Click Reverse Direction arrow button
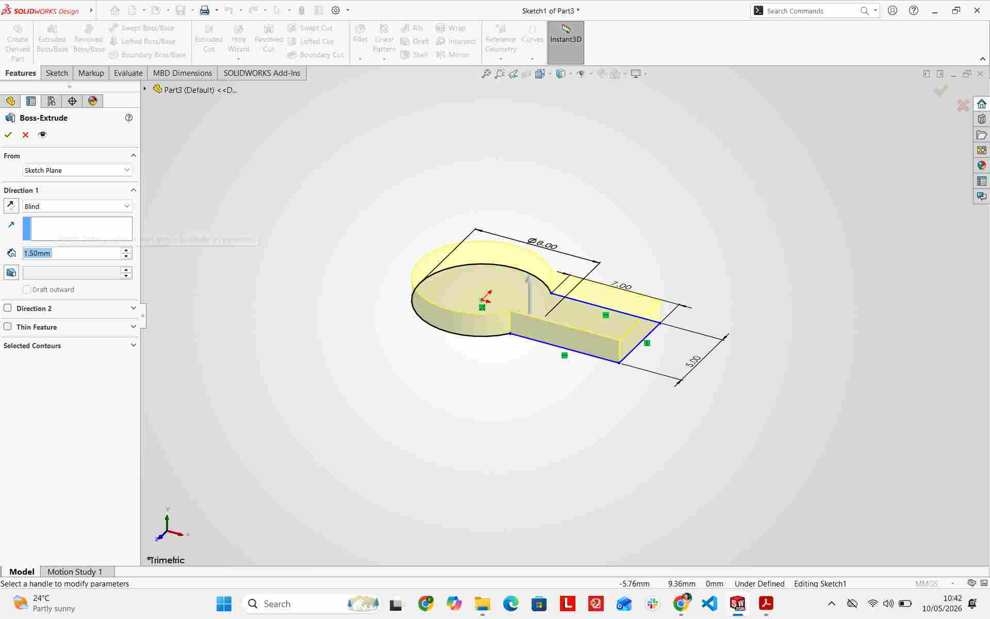 click(11, 206)
